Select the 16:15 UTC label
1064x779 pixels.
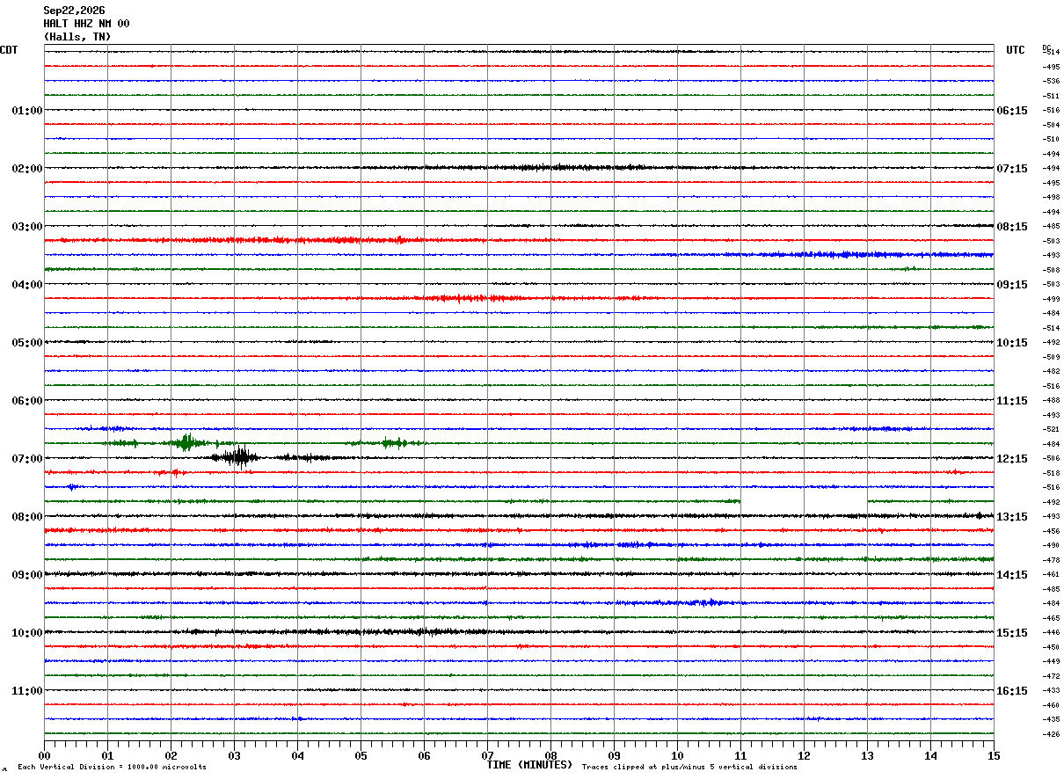(1011, 691)
